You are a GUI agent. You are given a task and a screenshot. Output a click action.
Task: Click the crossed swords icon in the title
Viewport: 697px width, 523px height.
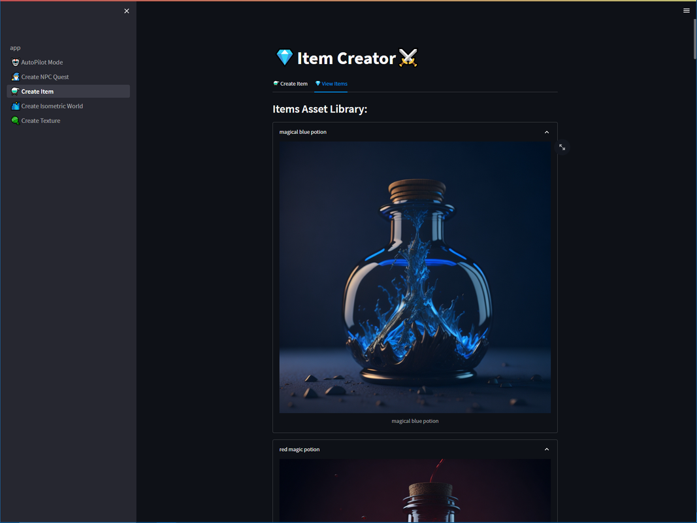(x=408, y=58)
